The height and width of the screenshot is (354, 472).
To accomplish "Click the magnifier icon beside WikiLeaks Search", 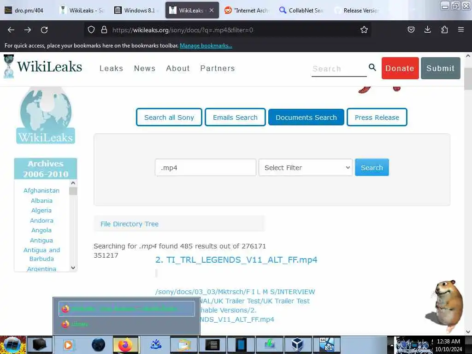I will pyautogui.click(x=372, y=67).
